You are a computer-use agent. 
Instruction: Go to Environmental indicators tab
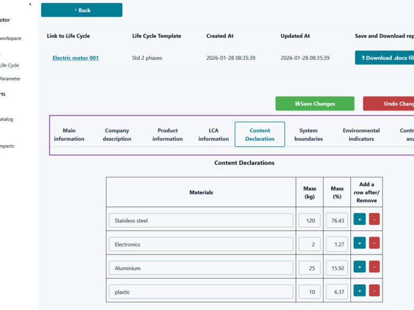pos(361,134)
